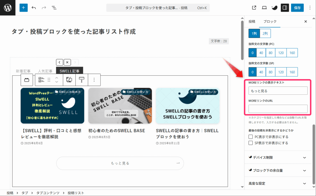The image size is (316, 196).
Task: Set PC excerpt length to 120
Action: [281, 53]
